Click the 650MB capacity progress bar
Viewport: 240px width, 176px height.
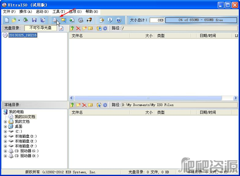pyautogui.click(x=201, y=20)
